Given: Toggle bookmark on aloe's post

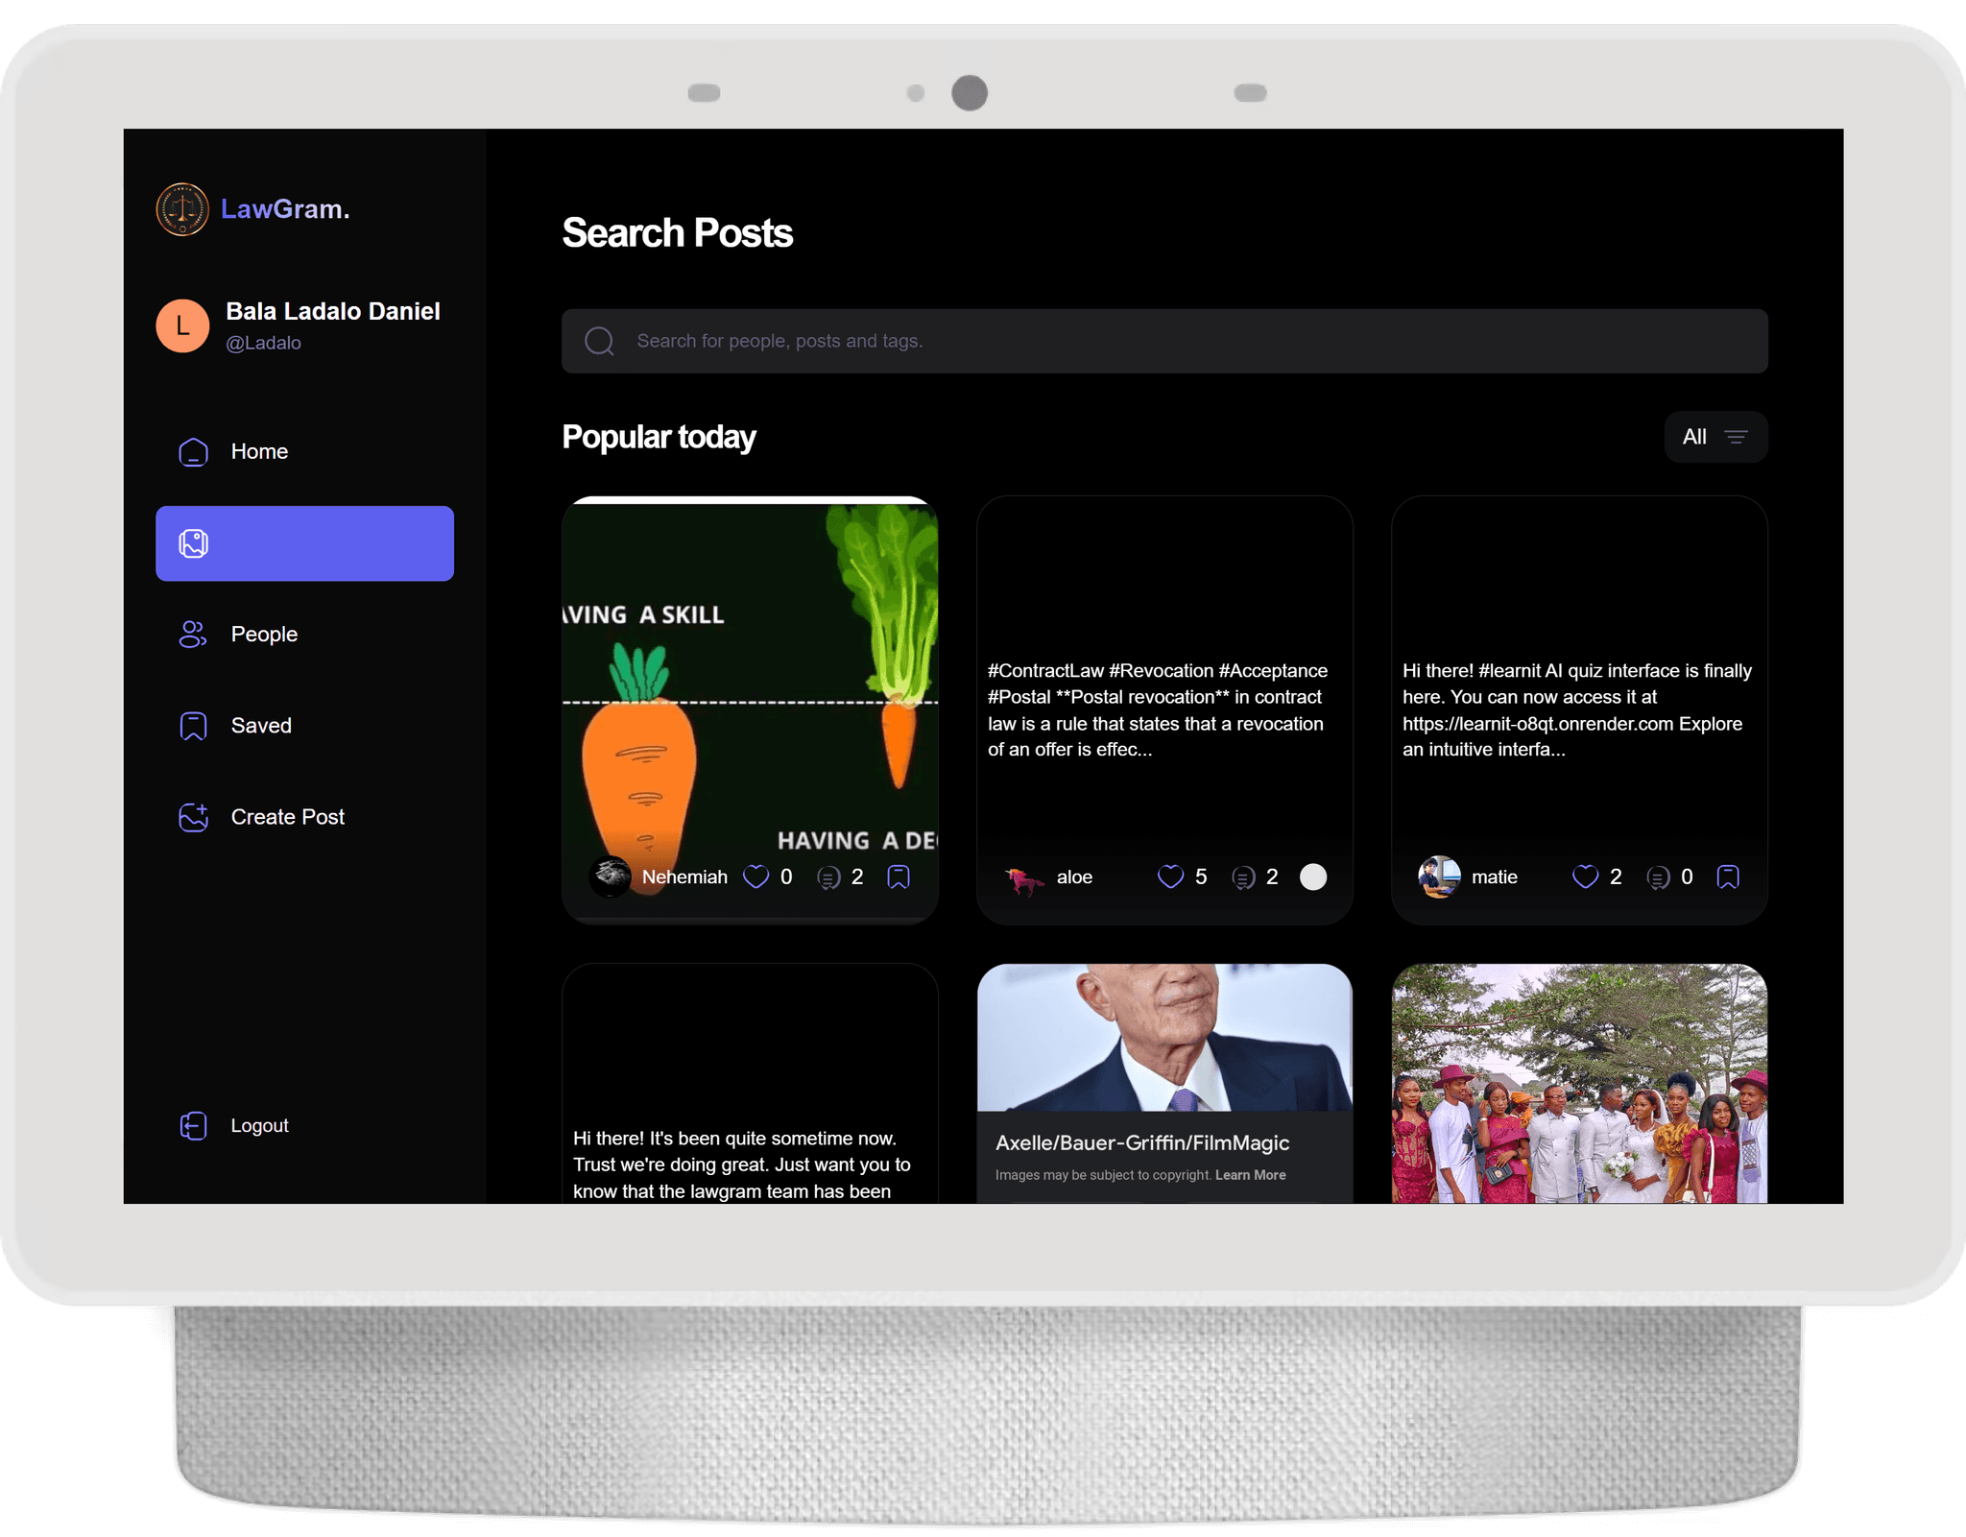Looking at the screenshot, I should pos(1311,875).
